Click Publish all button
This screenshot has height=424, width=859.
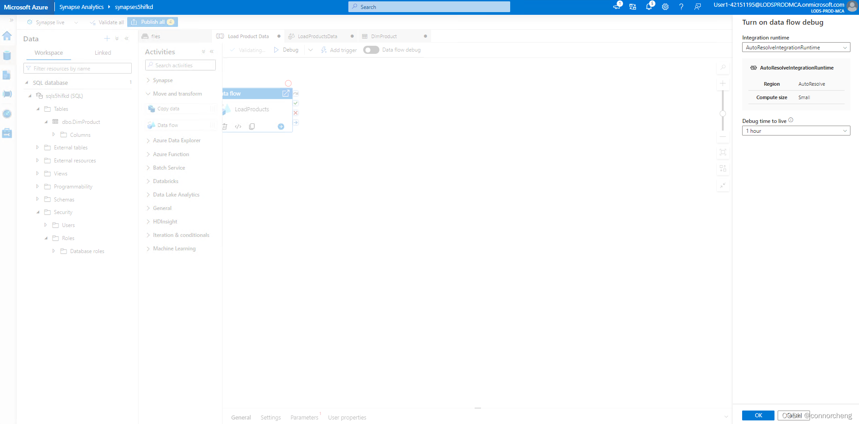(x=153, y=22)
